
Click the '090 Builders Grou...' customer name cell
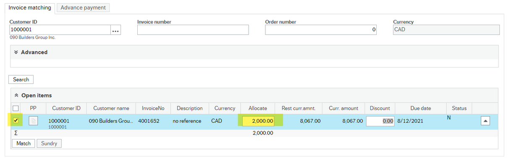111,121
